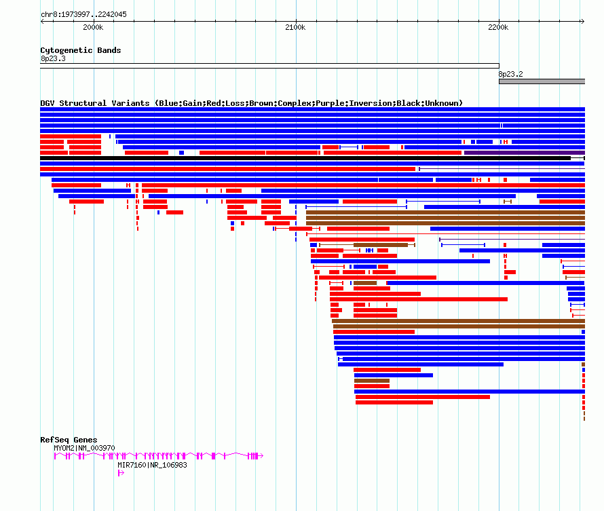Select the gray 8p23.2 band bar
The image size is (604, 511).
pyautogui.click(x=542, y=81)
